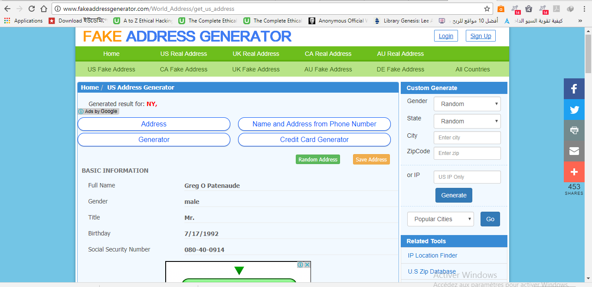The image size is (592, 287).
Task: Click the browser back arrow
Action: [x=7, y=9]
